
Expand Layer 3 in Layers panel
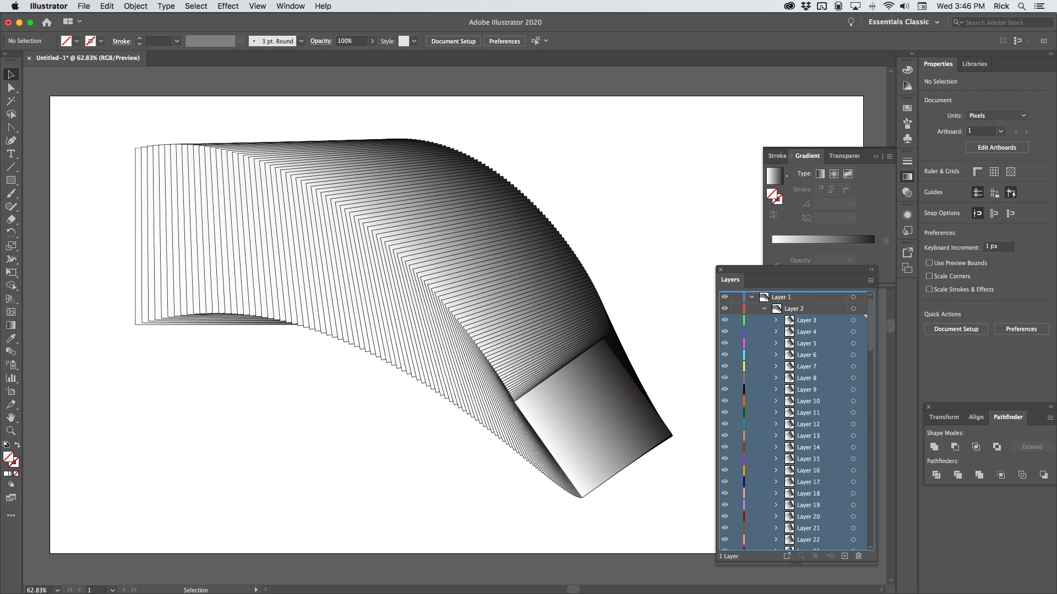[776, 320]
